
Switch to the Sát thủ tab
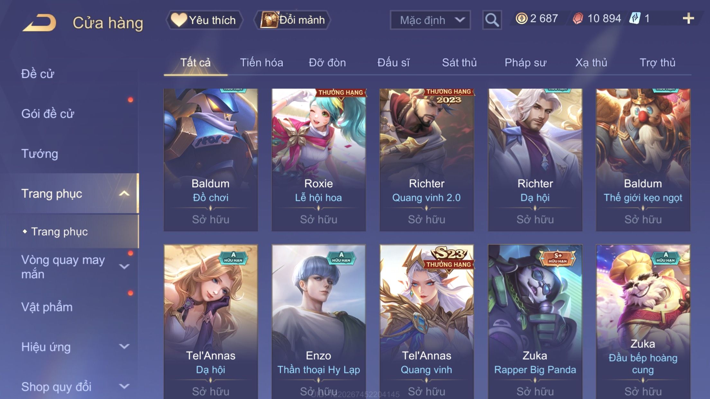click(459, 62)
